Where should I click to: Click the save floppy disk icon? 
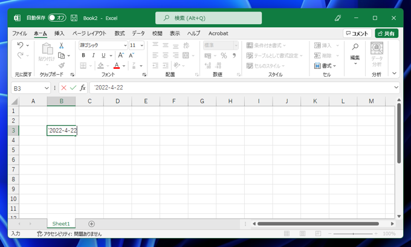74,18
